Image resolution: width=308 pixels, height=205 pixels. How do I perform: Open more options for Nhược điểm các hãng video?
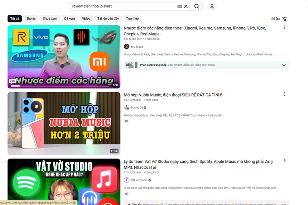[x=285, y=27]
